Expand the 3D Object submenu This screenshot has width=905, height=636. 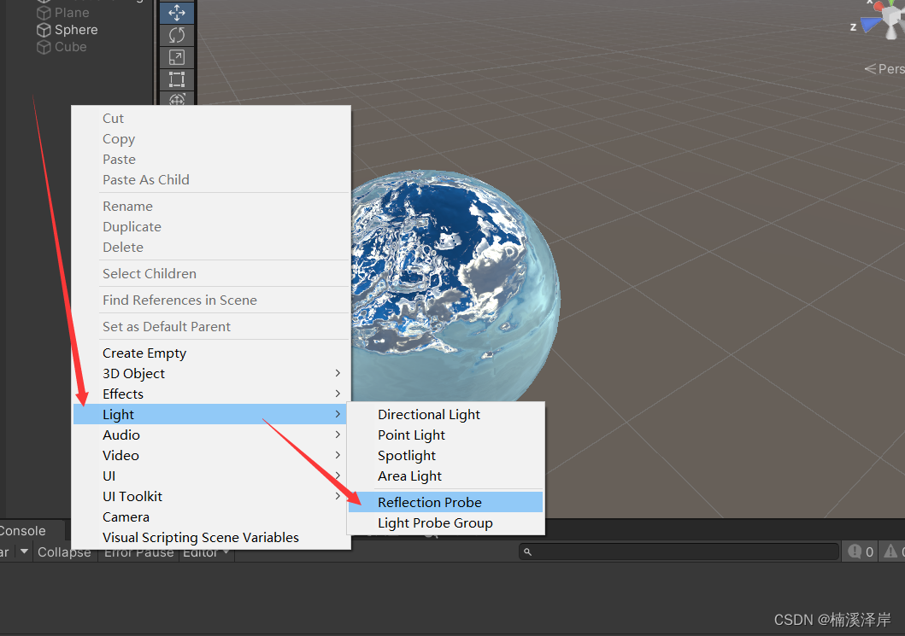pyautogui.click(x=133, y=373)
